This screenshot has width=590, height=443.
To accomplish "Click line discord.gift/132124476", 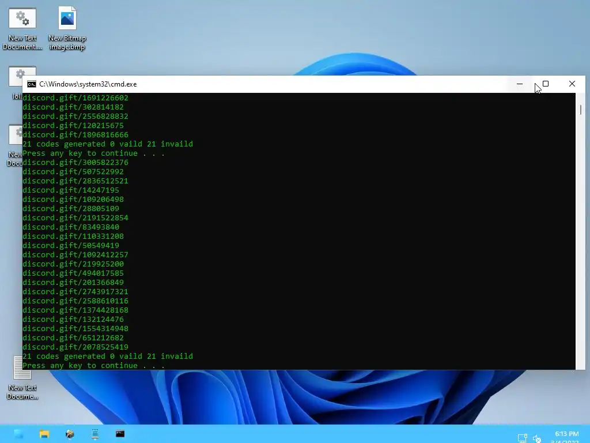I will [73, 320].
